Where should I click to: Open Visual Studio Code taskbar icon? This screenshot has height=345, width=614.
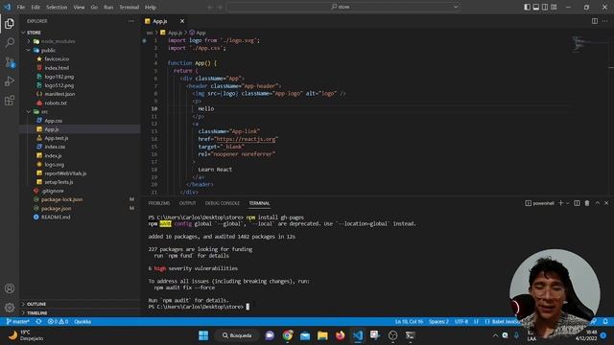coord(358,335)
